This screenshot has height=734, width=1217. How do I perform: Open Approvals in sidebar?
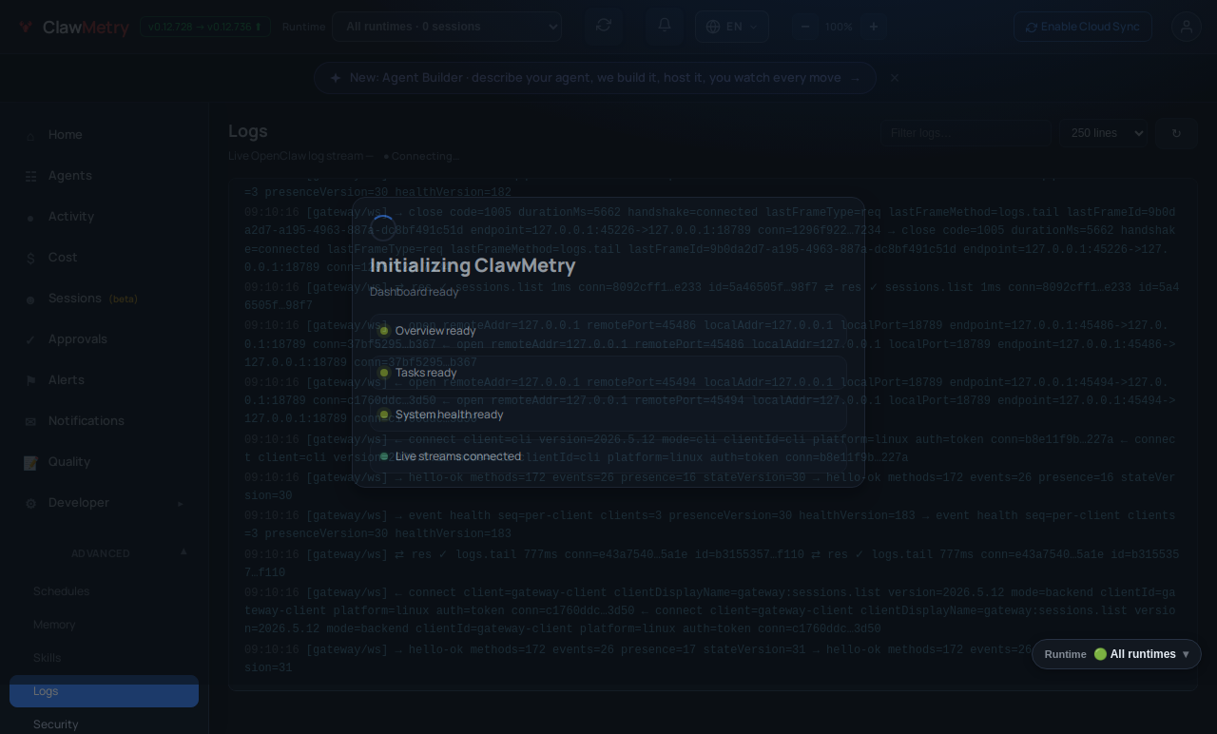(x=105, y=339)
